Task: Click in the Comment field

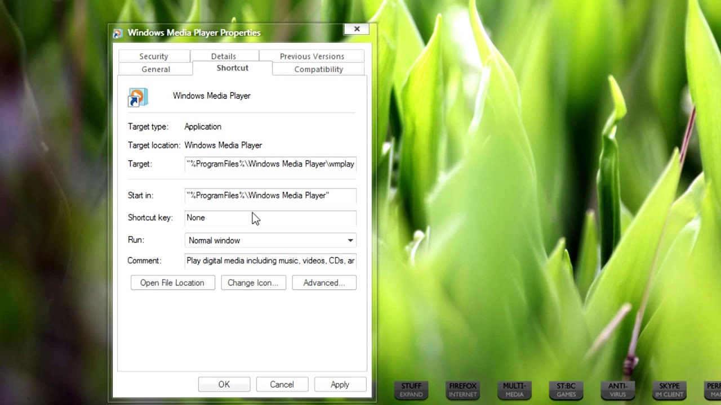Action: 270,261
